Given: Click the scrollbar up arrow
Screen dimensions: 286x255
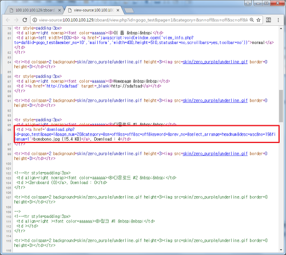Looking at the screenshot, I should pyautogui.click(x=281, y=29).
